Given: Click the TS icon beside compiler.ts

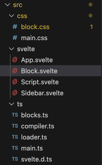Looking at the screenshot, I should 15,126.
